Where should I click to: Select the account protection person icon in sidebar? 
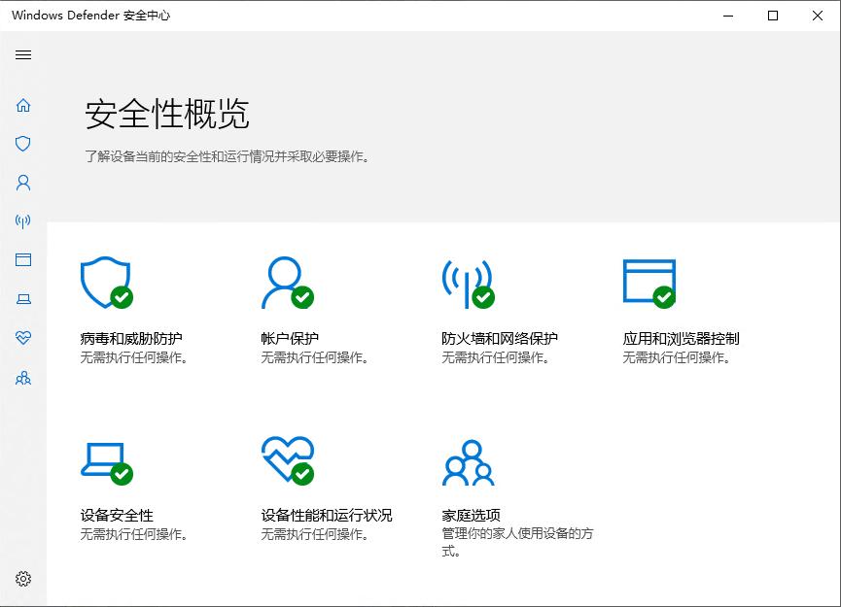[x=22, y=183]
